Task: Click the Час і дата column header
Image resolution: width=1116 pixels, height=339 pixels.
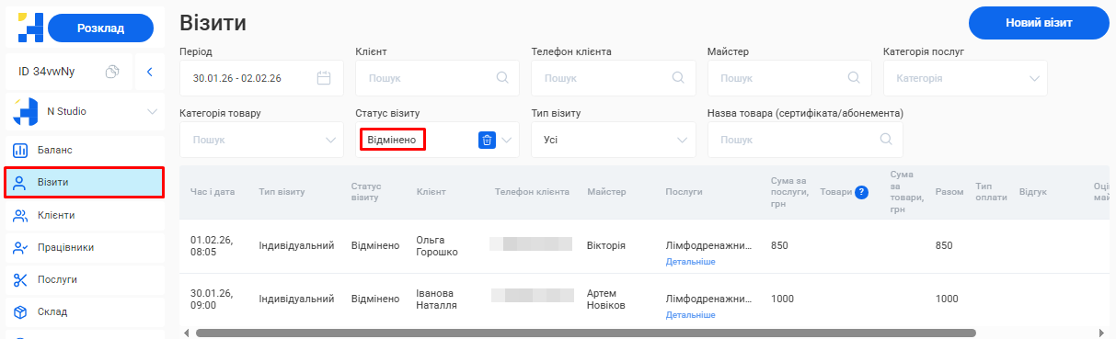Action: tap(213, 192)
